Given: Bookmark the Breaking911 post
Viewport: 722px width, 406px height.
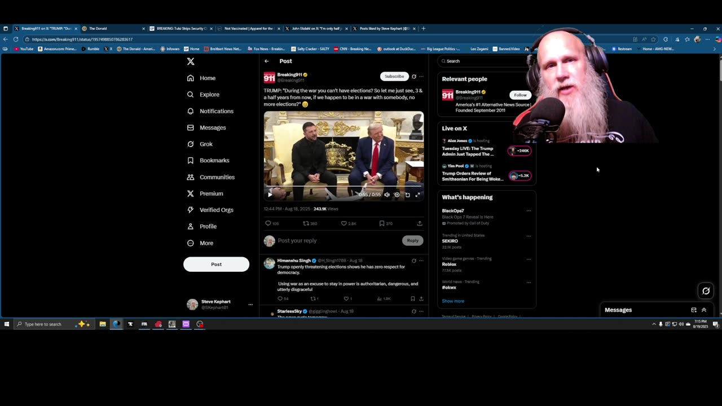Looking at the screenshot, I should point(382,223).
